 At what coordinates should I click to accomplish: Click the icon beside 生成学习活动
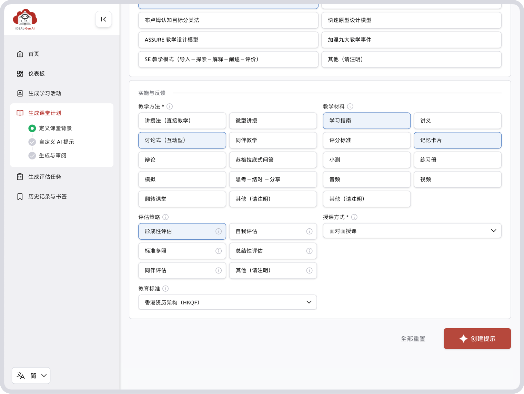pos(20,93)
